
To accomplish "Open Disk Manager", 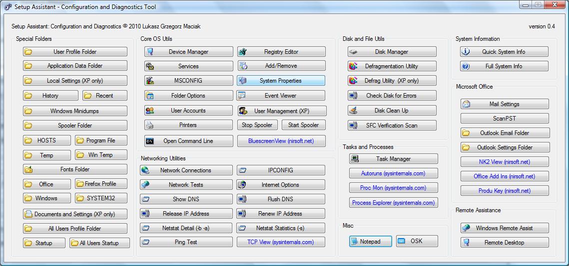I will click(392, 52).
